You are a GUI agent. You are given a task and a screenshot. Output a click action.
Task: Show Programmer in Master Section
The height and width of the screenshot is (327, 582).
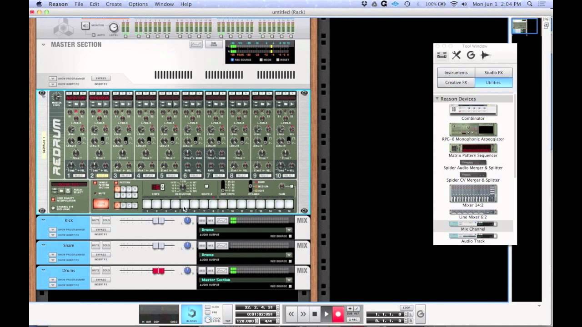53,79
